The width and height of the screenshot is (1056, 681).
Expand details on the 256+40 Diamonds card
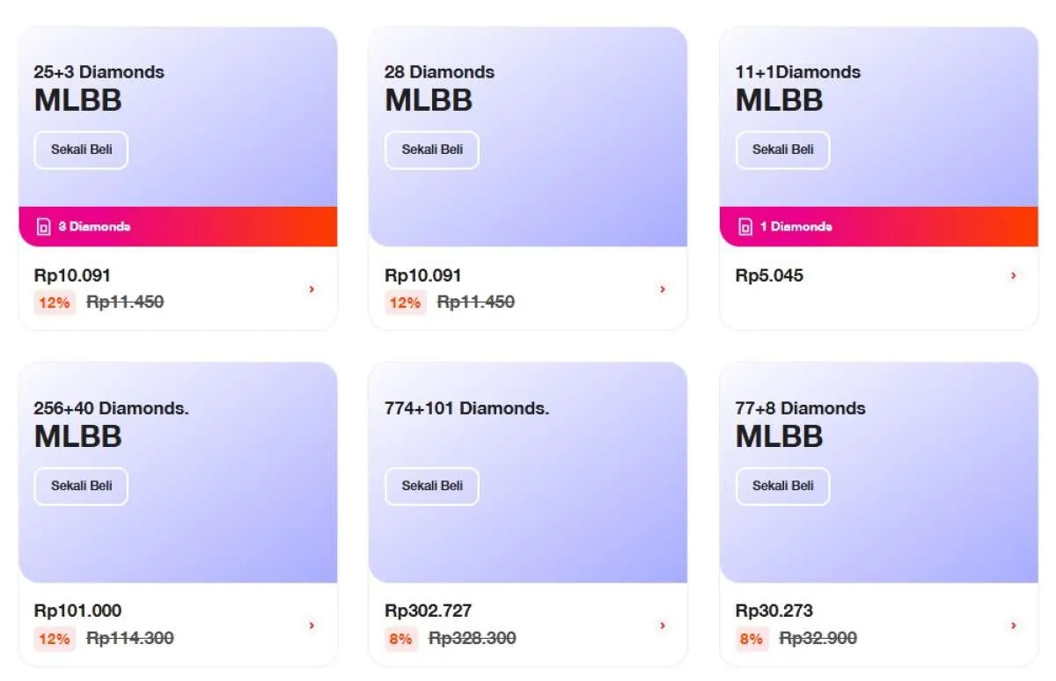click(x=311, y=626)
